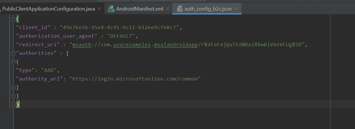Collapse the authorities array fold marker
The height and width of the screenshot is (129, 355).
pos(13,53)
